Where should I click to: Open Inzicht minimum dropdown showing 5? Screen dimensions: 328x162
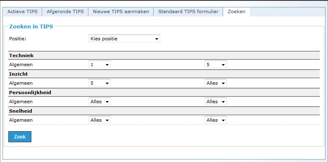(100, 83)
